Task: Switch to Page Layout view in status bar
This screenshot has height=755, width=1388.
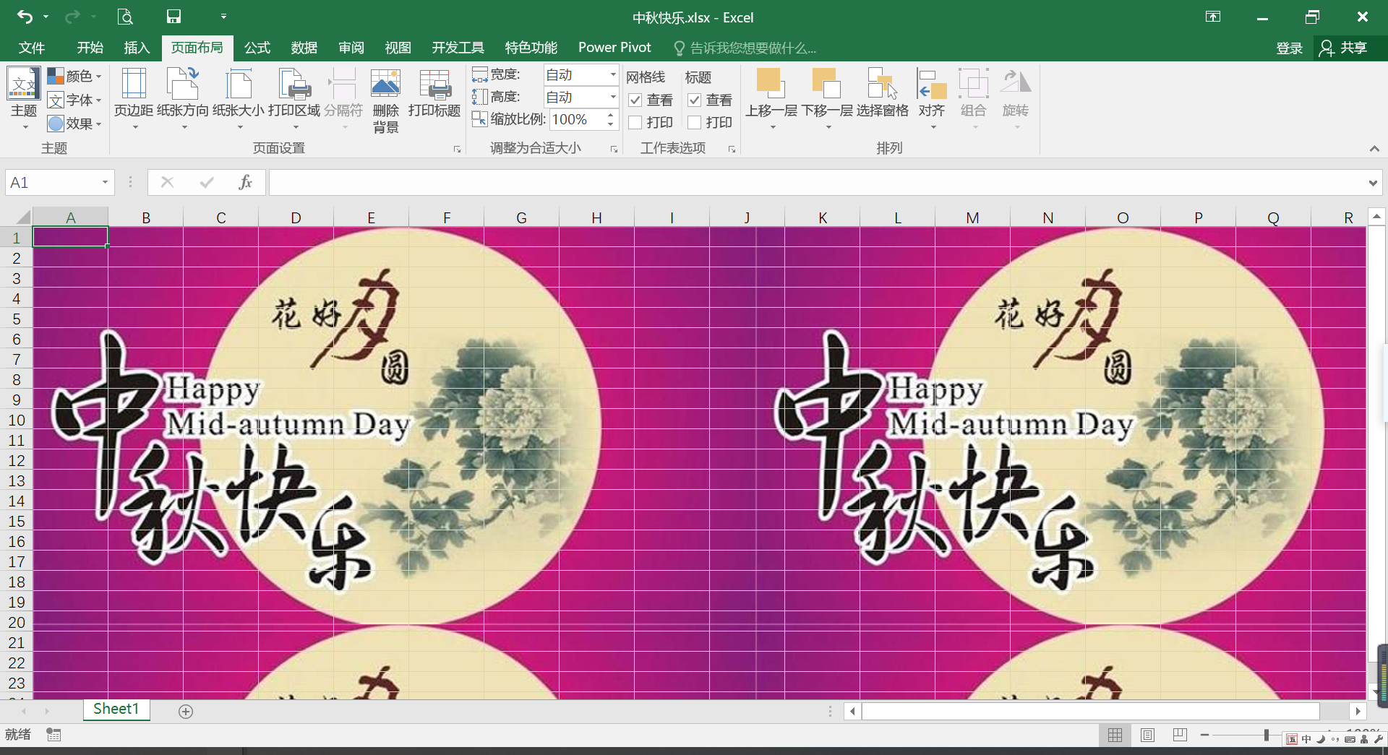Action: 1147,735
